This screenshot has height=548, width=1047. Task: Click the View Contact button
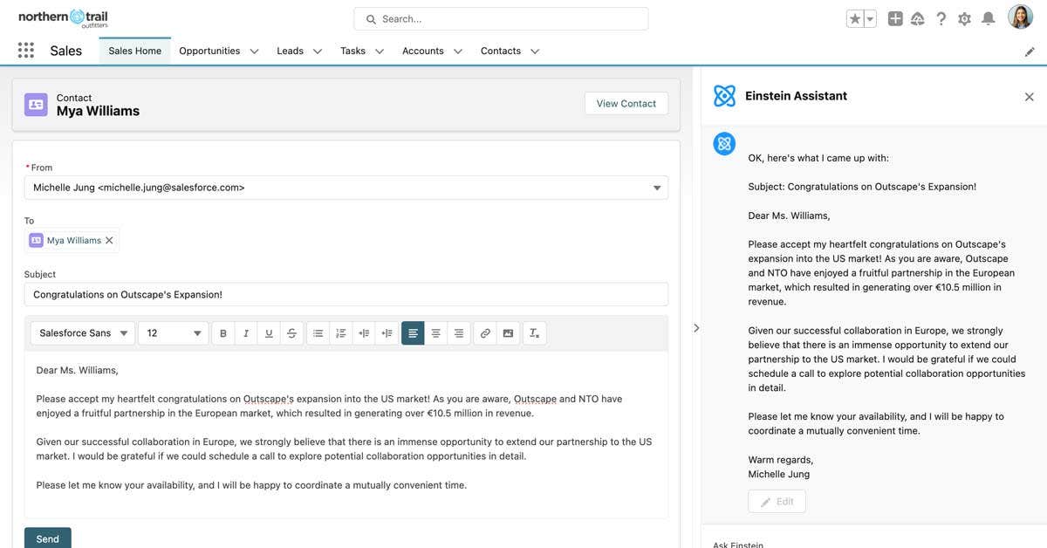(626, 103)
